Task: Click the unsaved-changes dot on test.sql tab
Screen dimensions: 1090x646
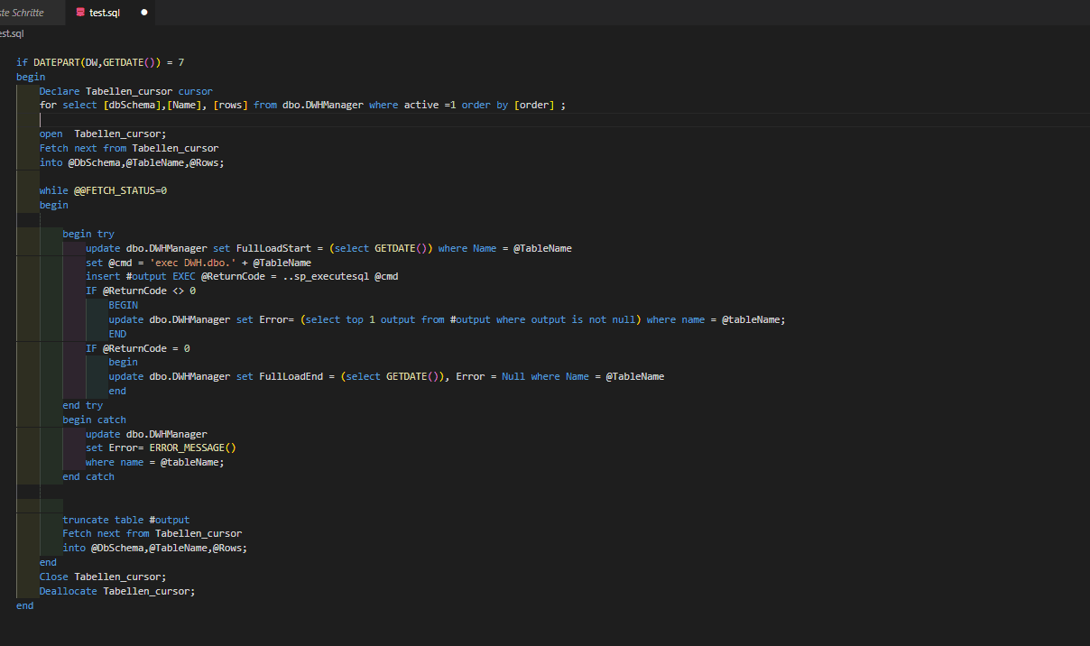Action: (143, 13)
